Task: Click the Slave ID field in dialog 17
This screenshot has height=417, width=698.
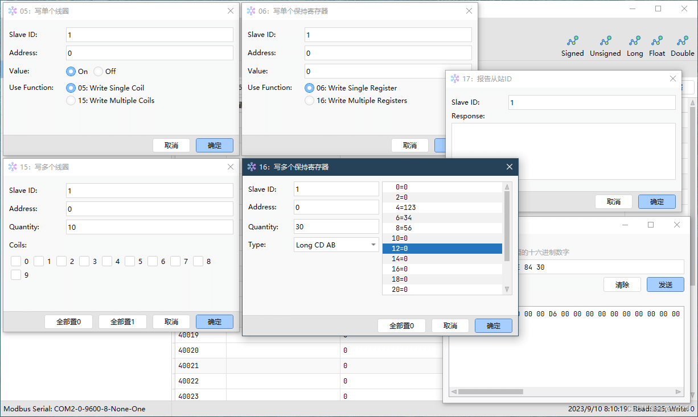Action: (x=592, y=102)
